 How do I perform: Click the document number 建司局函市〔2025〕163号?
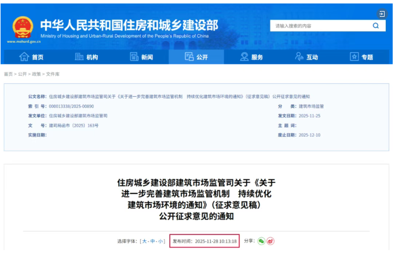pos(74,126)
